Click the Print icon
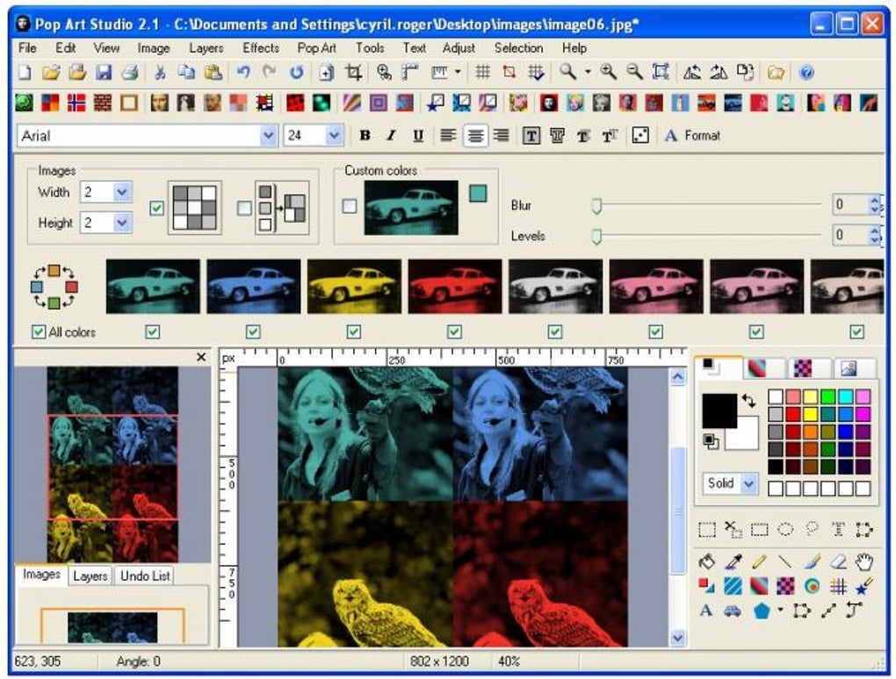The height and width of the screenshot is (679, 896). click(x=130, y=73)
